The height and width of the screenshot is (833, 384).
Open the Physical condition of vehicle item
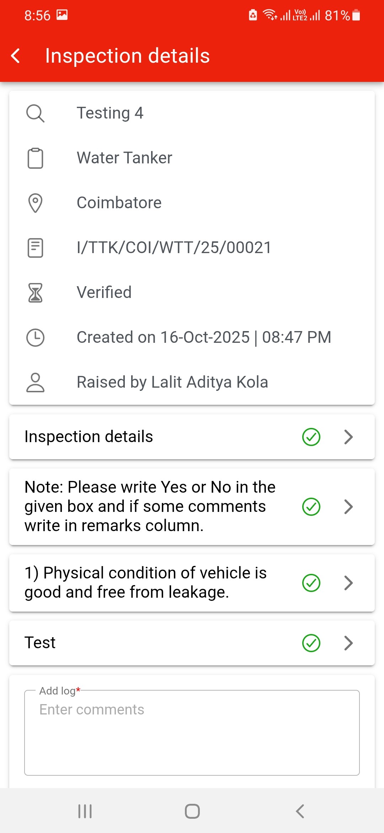(x=145, y=583)
